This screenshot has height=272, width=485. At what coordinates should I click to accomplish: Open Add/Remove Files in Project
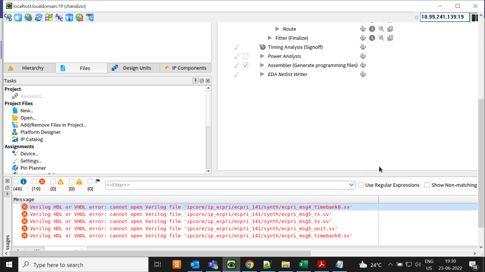pos(53,125)
